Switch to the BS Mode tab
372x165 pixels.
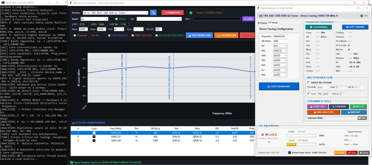tap(262, 23)
